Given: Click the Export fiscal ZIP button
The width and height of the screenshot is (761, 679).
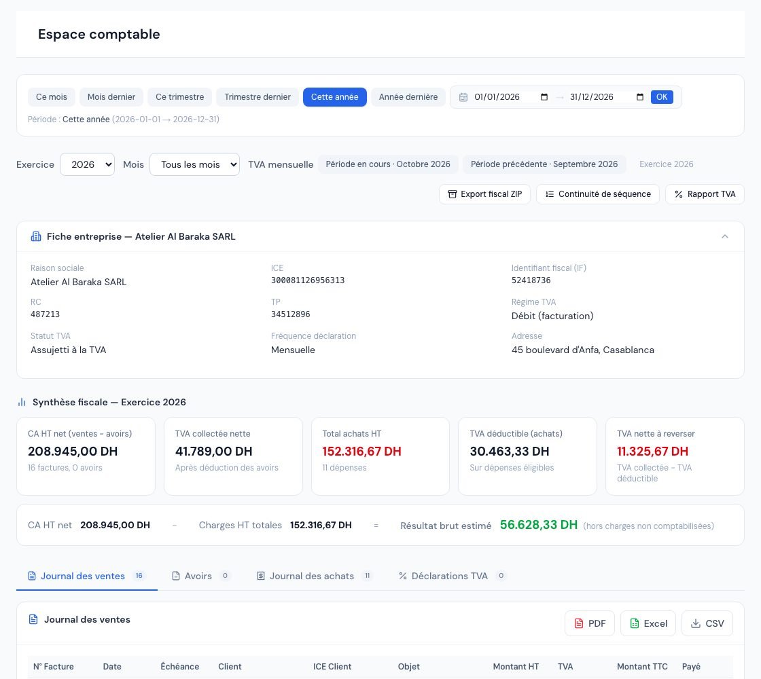Looking at the screenshot, I should click(x=485, y=194).
